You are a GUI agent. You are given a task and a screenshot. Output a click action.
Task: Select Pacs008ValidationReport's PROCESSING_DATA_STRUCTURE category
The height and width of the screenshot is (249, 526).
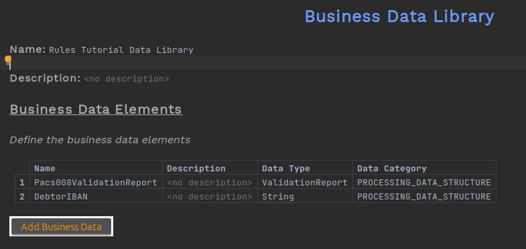424,182
